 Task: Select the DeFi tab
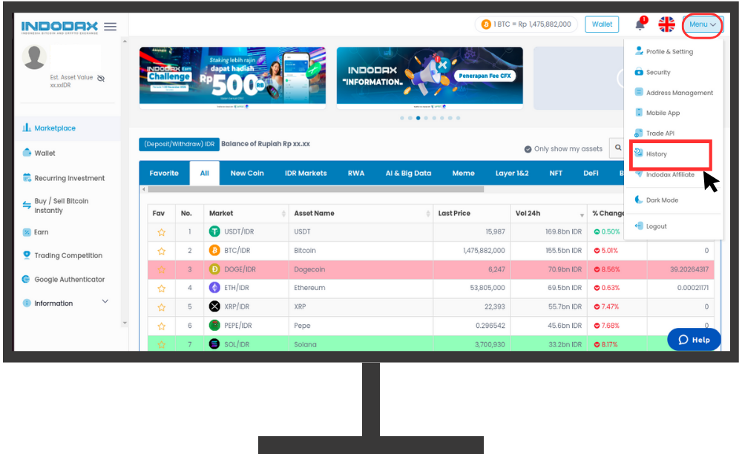(x=591, y=173)
